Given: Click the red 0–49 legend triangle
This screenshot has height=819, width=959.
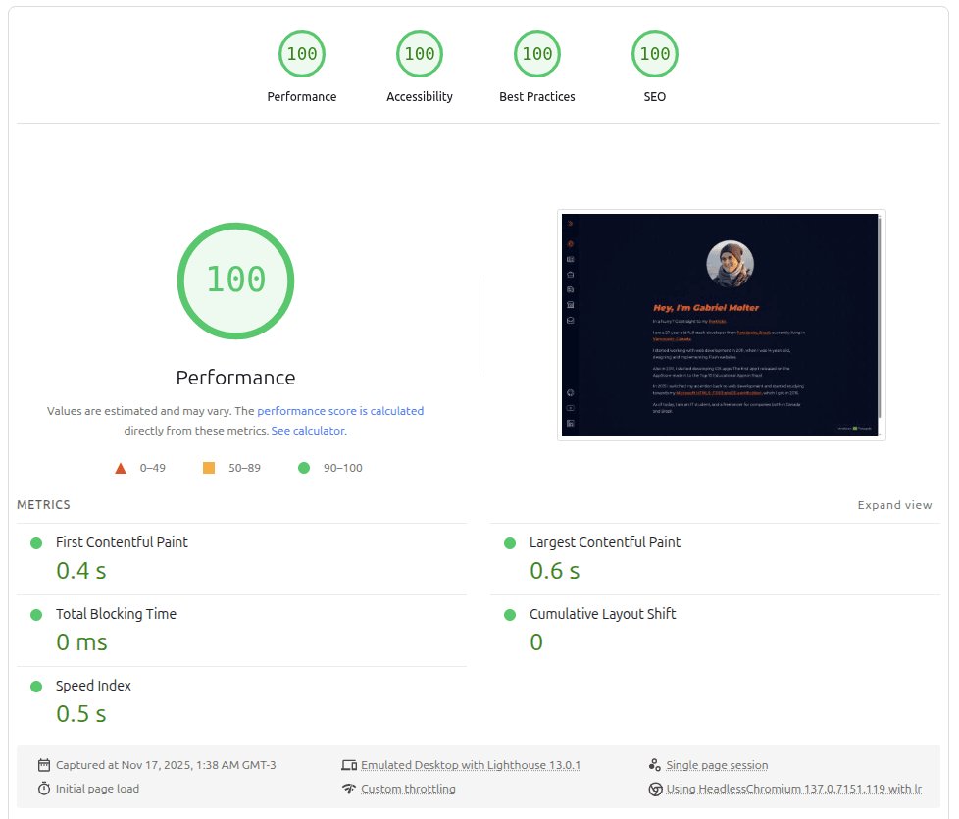Looking at the screenshot, I should 121,468.
